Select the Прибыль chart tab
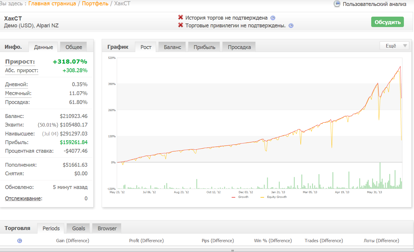The height and width of the screenshot is (252, 414). (204, 47)
